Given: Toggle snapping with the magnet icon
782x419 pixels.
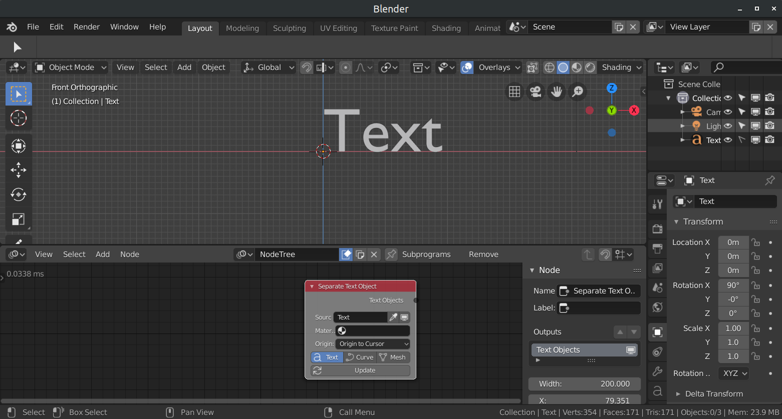Looking at the screenshot, I should click(x=307, y=67).
